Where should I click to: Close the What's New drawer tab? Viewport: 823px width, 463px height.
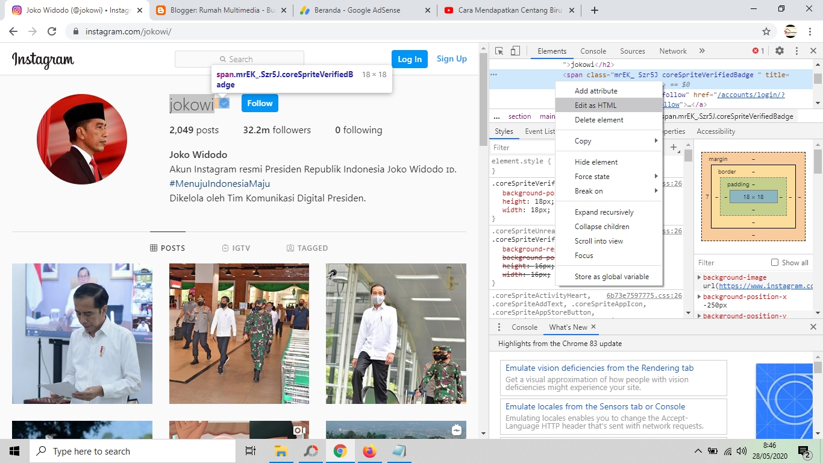[x=593, y=327]
